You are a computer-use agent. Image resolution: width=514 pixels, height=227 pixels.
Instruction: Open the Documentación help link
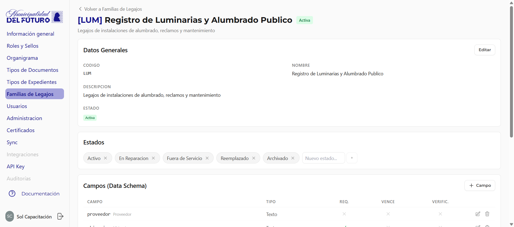point(40,193)
